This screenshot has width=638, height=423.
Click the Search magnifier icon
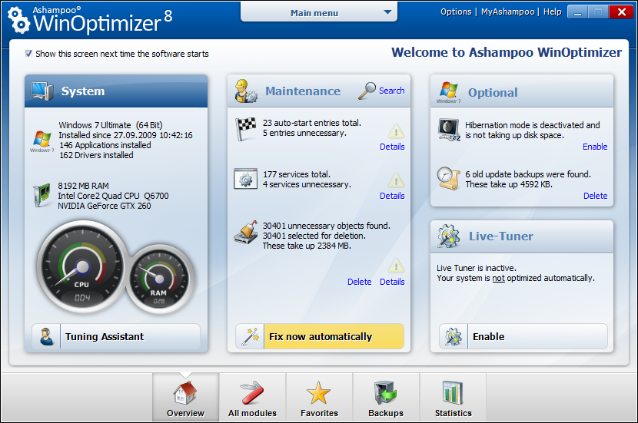[x=367, y=91]
